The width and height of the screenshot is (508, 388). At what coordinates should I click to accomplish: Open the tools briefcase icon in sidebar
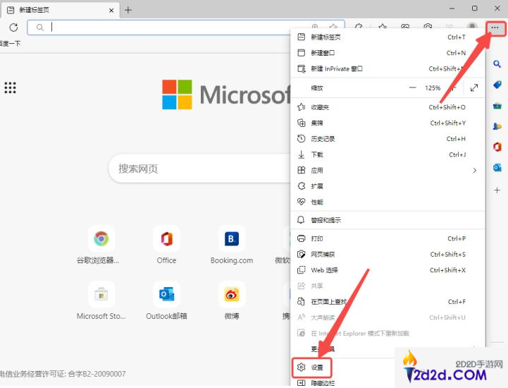497,105
